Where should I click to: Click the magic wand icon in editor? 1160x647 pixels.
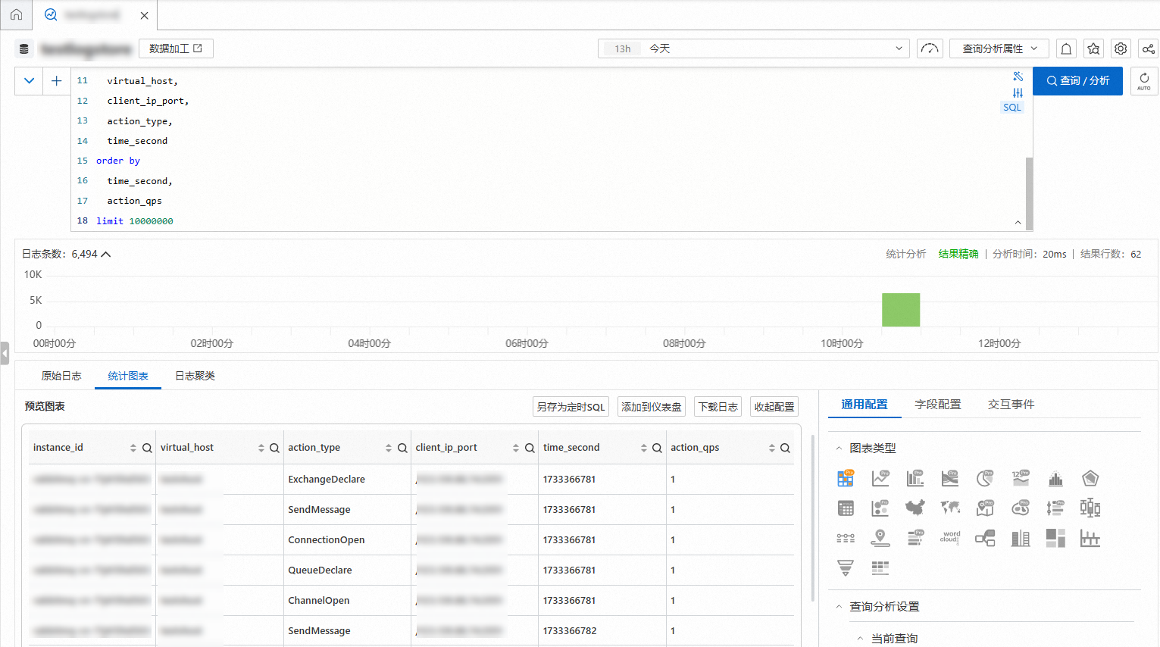coord(1018,77)
